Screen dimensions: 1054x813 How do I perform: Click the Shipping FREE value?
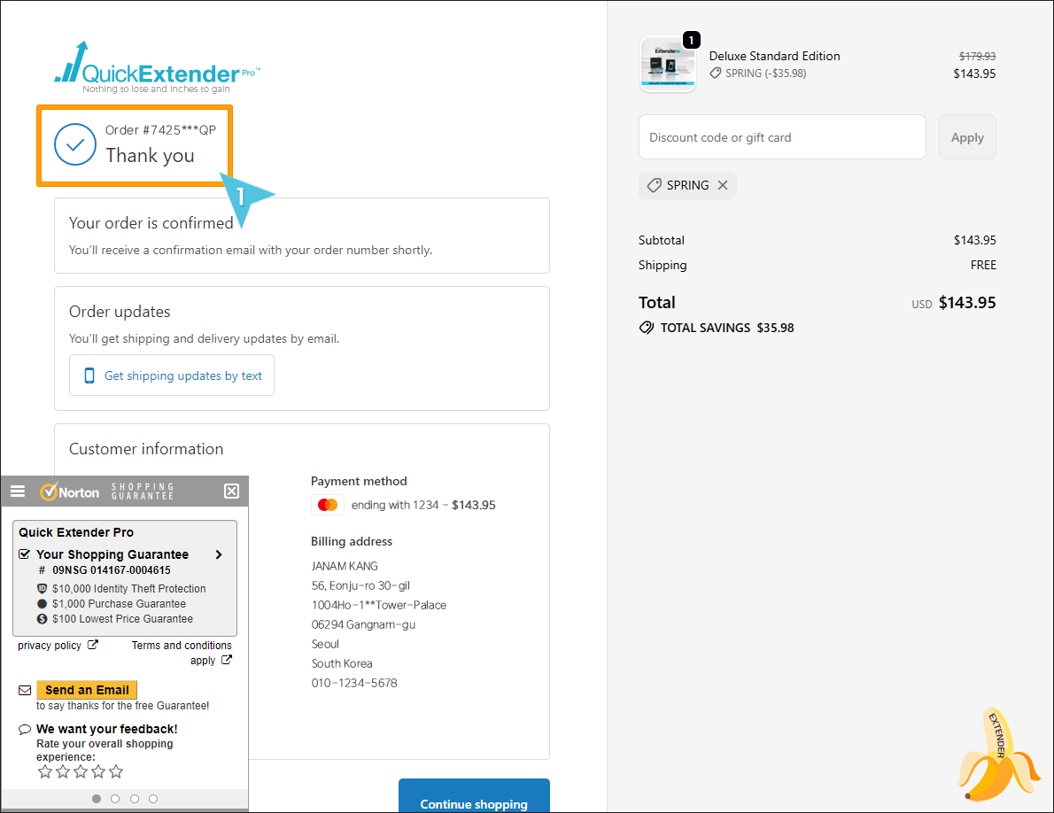point(983,265)
